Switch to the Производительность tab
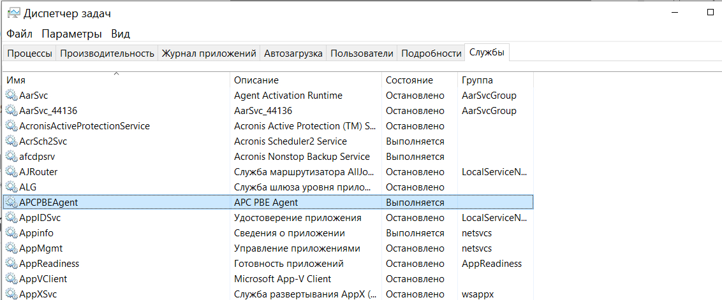 [107, 54]
